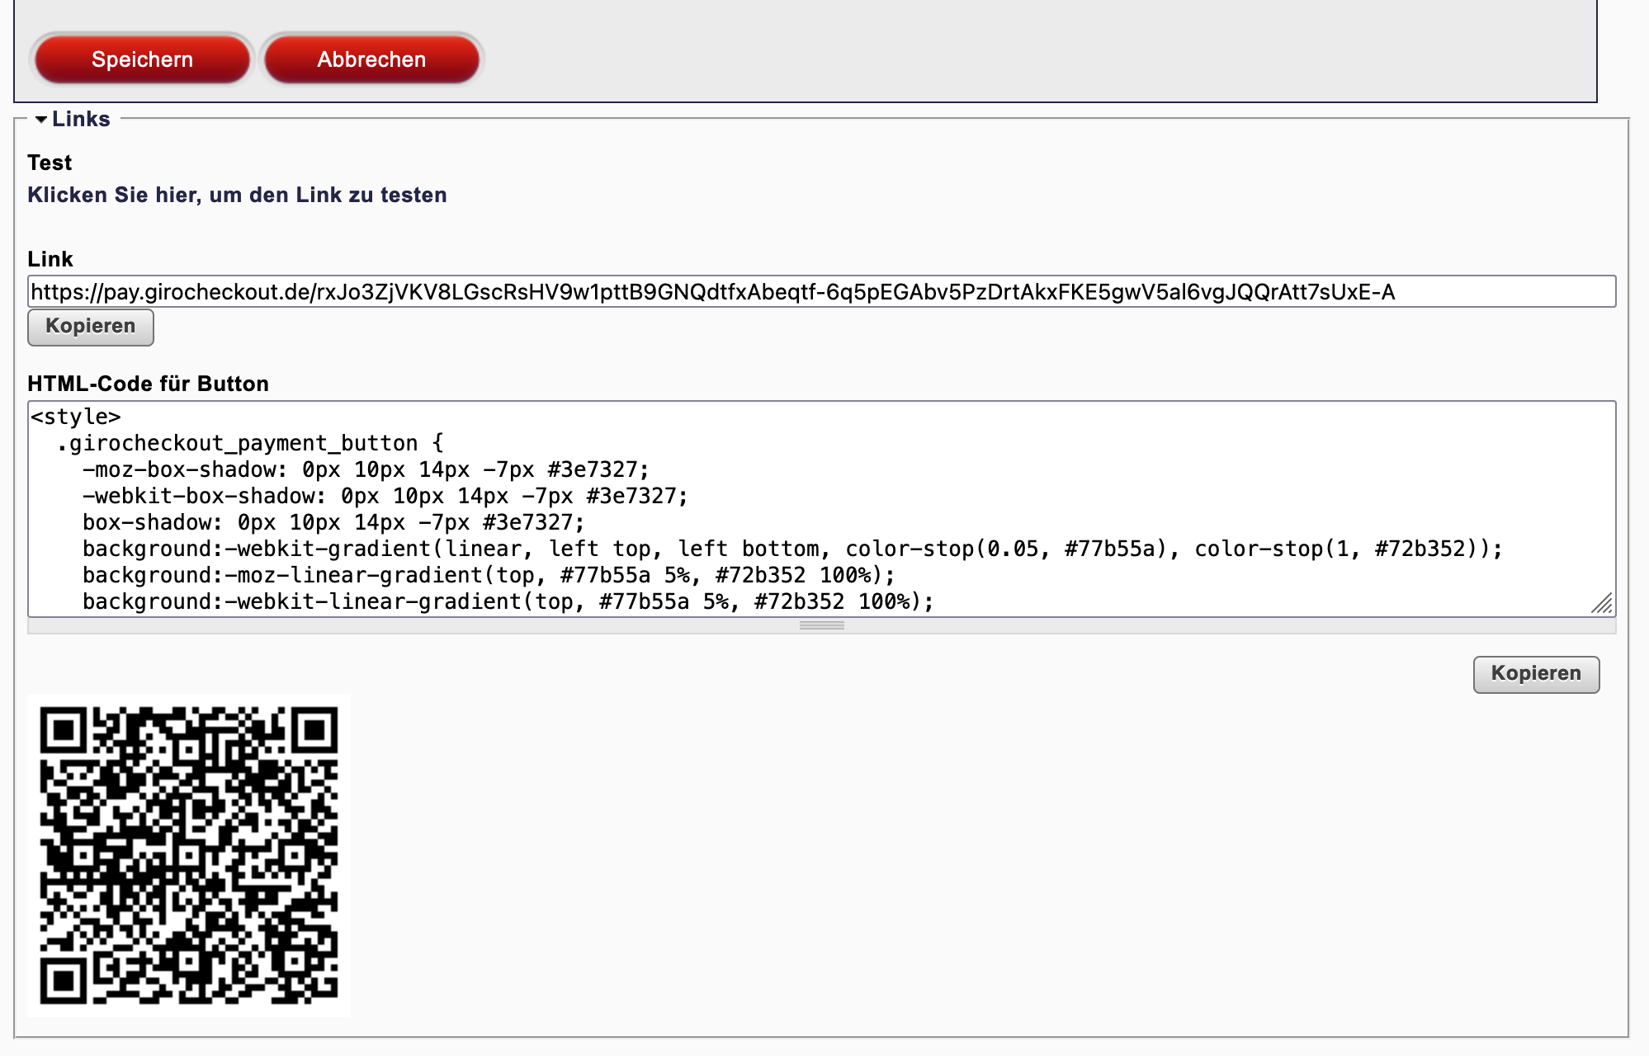
Task: Click the QR code top-left finder square
Action: (x=64, y=731)
